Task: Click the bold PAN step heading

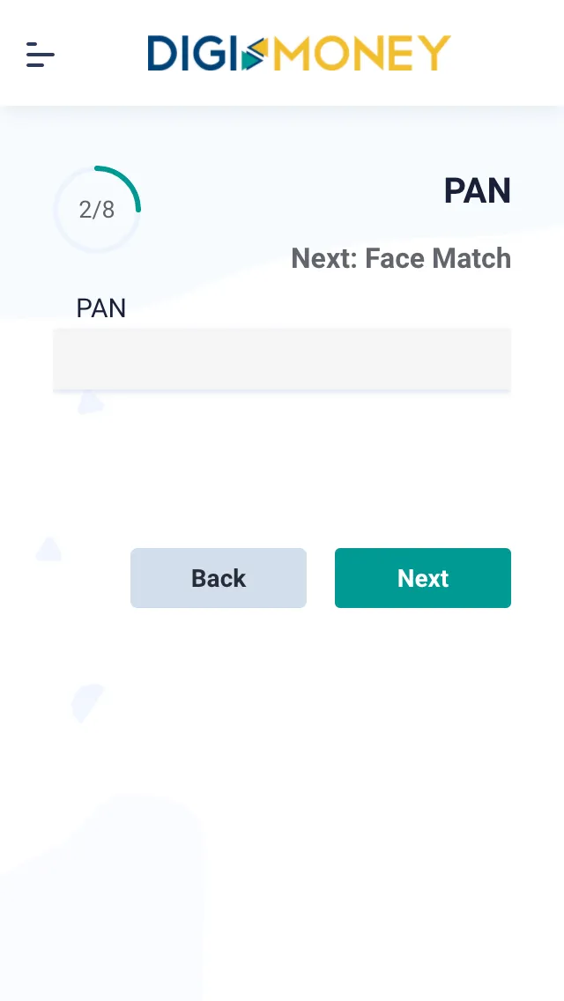Action: [x=477, y=190]
